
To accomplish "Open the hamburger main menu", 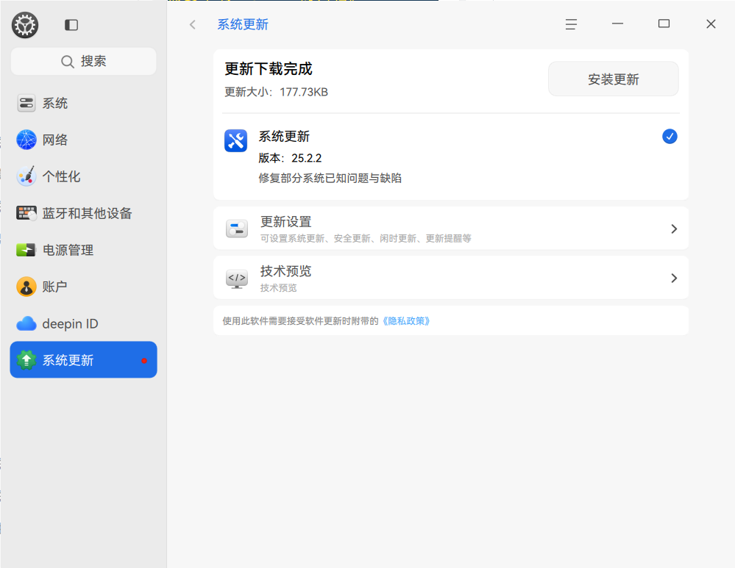I will pos(571,24).
